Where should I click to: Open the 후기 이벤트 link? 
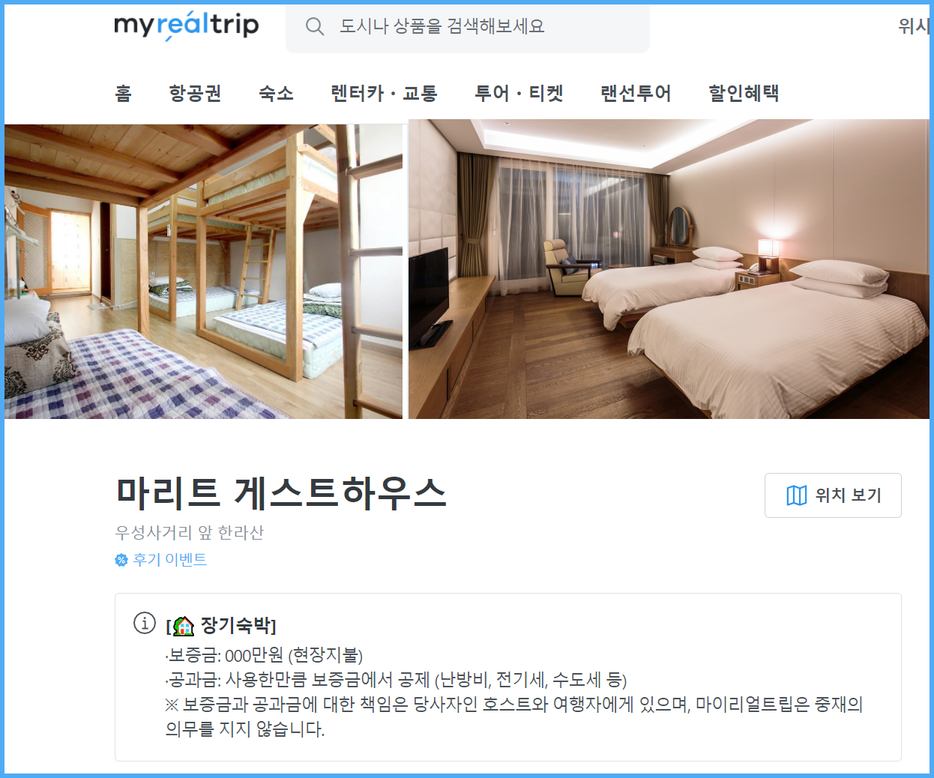[169, 560]
